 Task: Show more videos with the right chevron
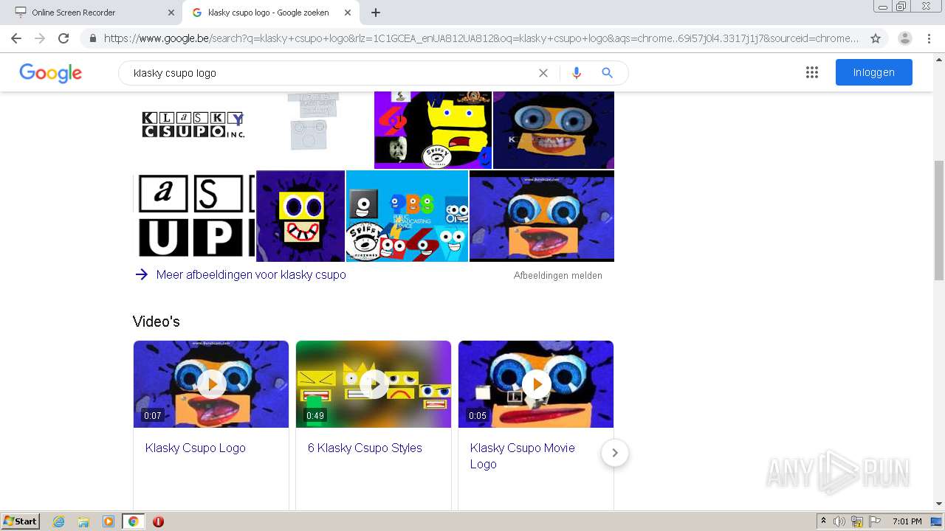point(615,453)
